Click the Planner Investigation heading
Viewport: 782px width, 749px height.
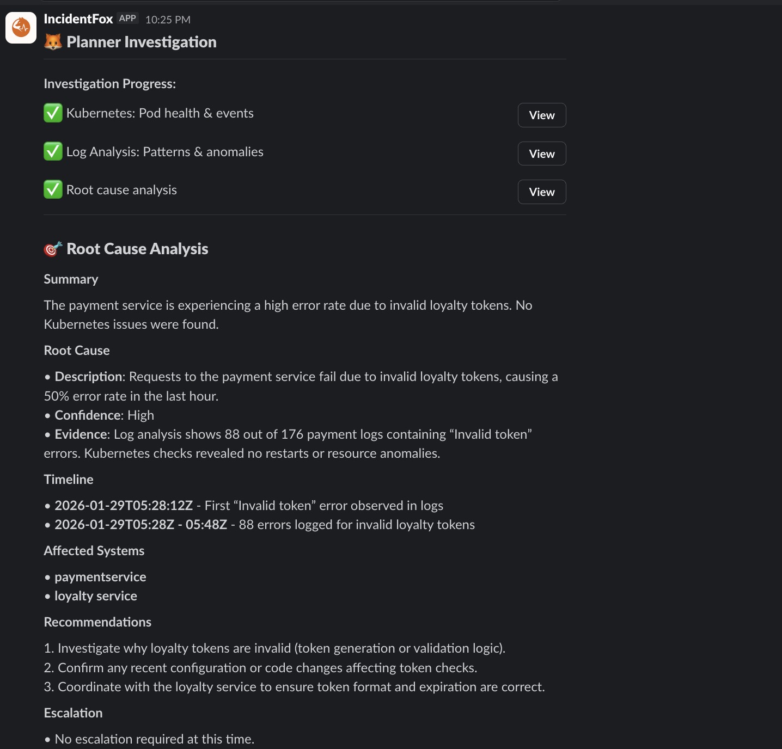point(141,42)
